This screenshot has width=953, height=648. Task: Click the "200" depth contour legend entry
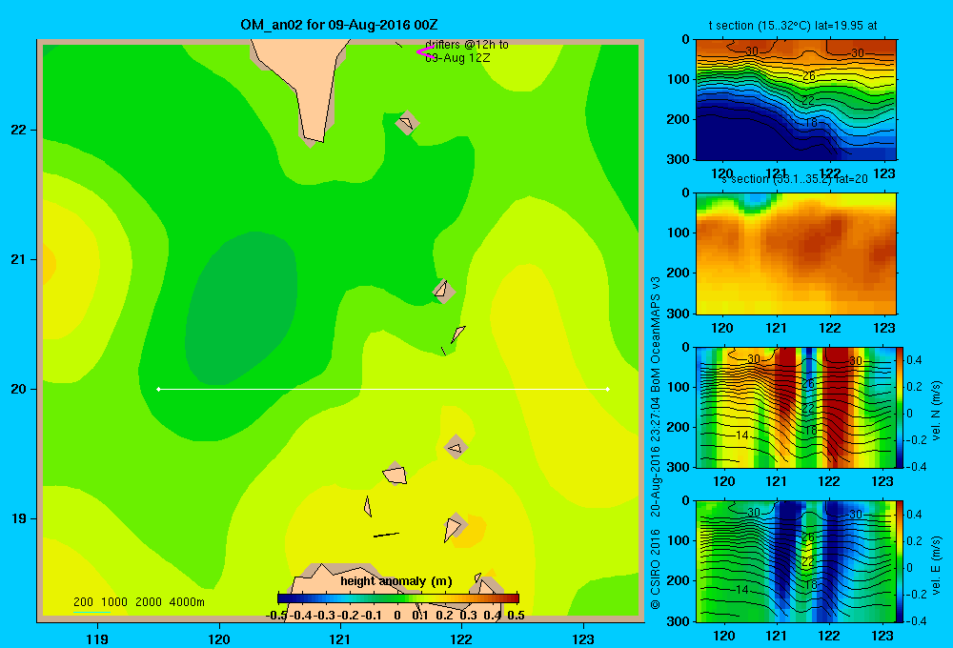point(83,602)
